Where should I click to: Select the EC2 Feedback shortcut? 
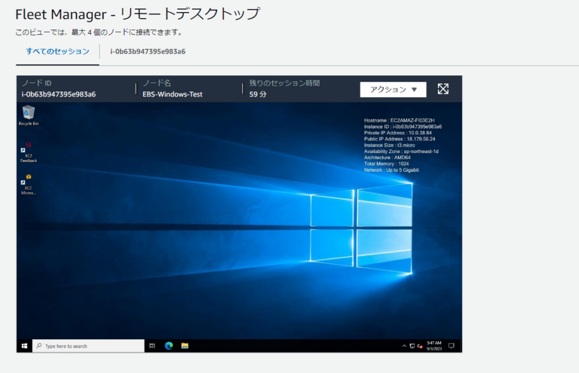[28, 152]
